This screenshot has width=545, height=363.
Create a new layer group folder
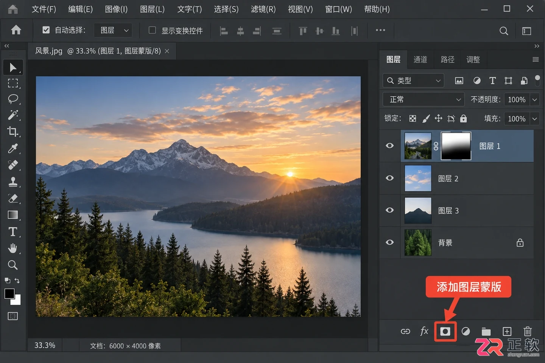coord(486,332)
